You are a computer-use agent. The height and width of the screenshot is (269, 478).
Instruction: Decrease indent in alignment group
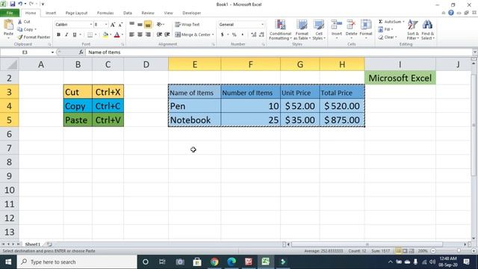(x=159, y=34)
